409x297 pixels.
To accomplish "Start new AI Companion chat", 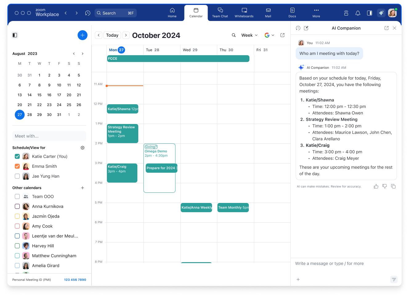I will (x=306, y=28).
